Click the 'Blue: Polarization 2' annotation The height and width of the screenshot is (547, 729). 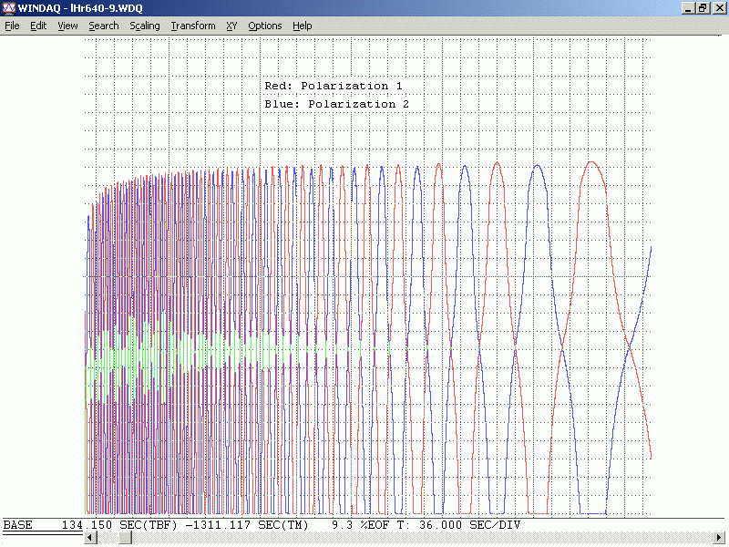[x=337, y=104]
